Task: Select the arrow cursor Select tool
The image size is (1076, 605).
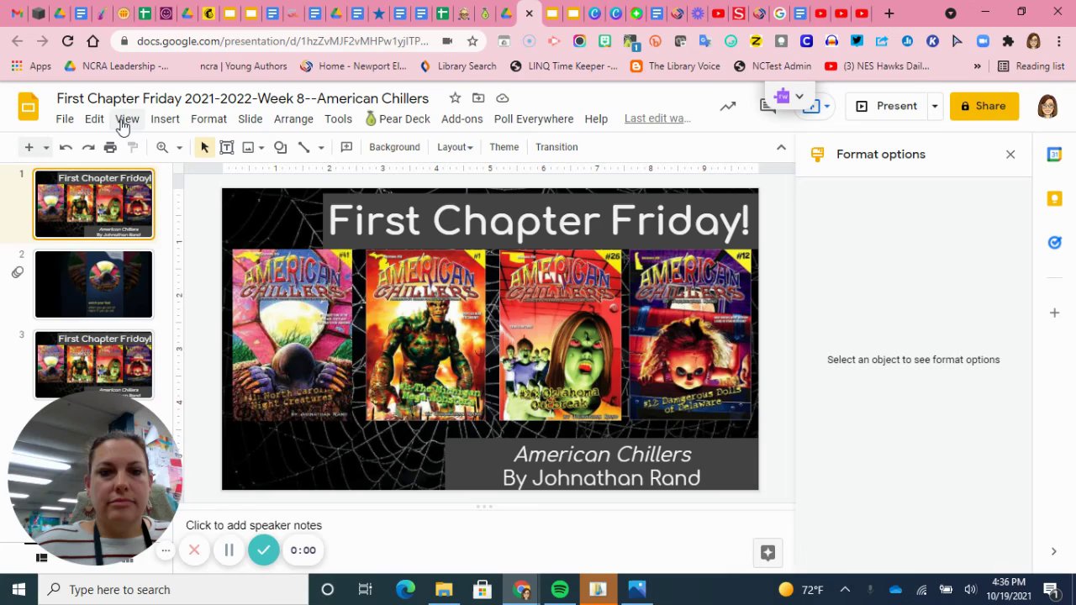Action: 204,147
